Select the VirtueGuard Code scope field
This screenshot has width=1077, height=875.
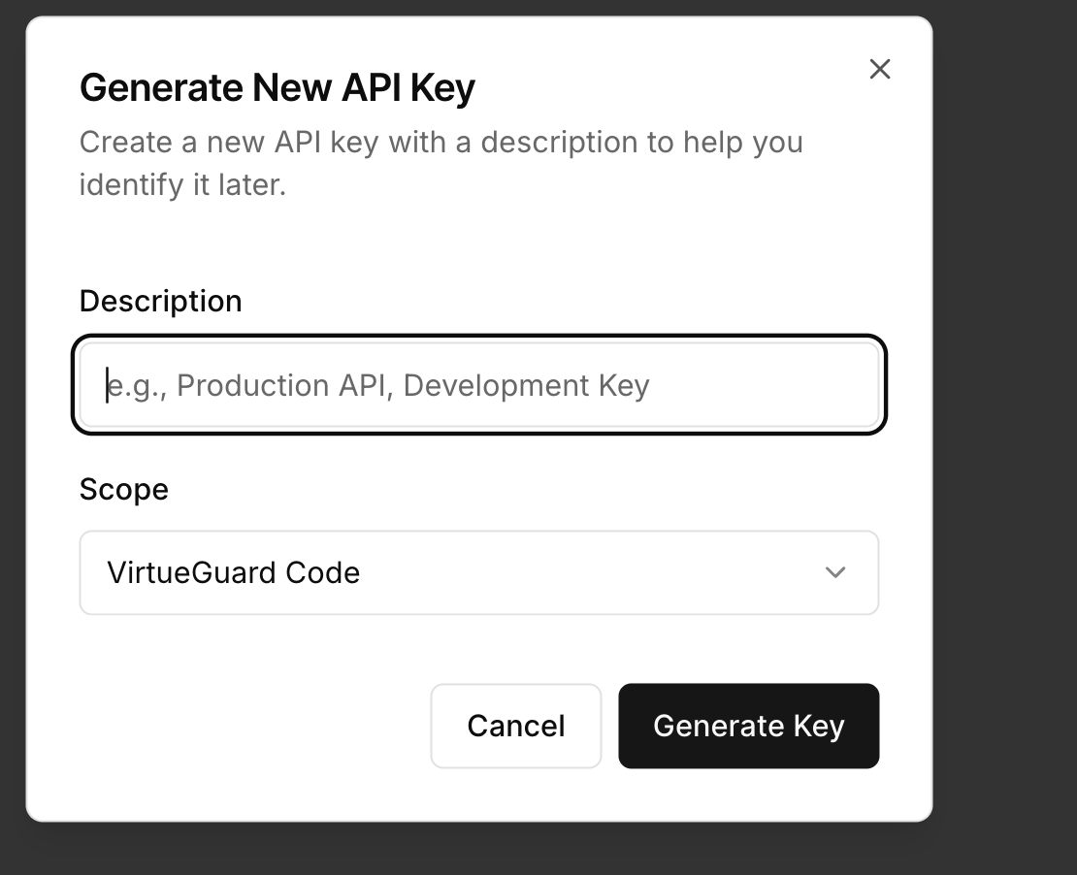pyautogui.click(x=478, y=572)
